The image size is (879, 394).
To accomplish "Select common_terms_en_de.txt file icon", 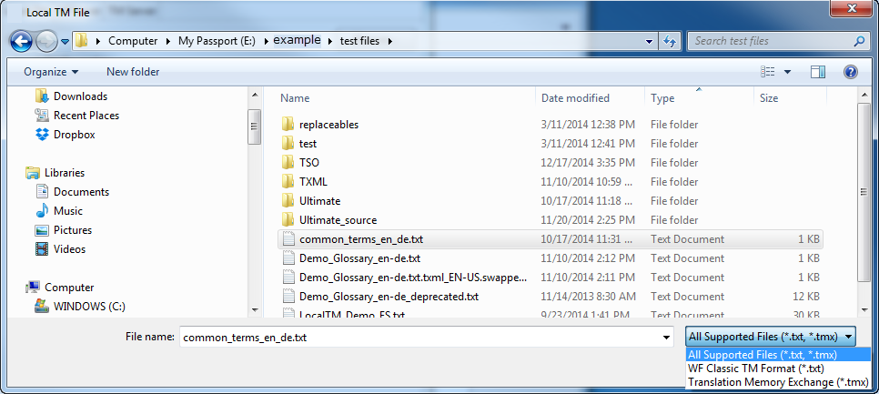I will pos(288,239).
